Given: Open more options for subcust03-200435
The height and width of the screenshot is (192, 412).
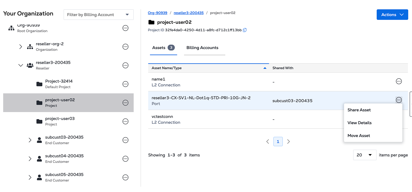Looking at the screenshot, I should click(x=125, y=140).
